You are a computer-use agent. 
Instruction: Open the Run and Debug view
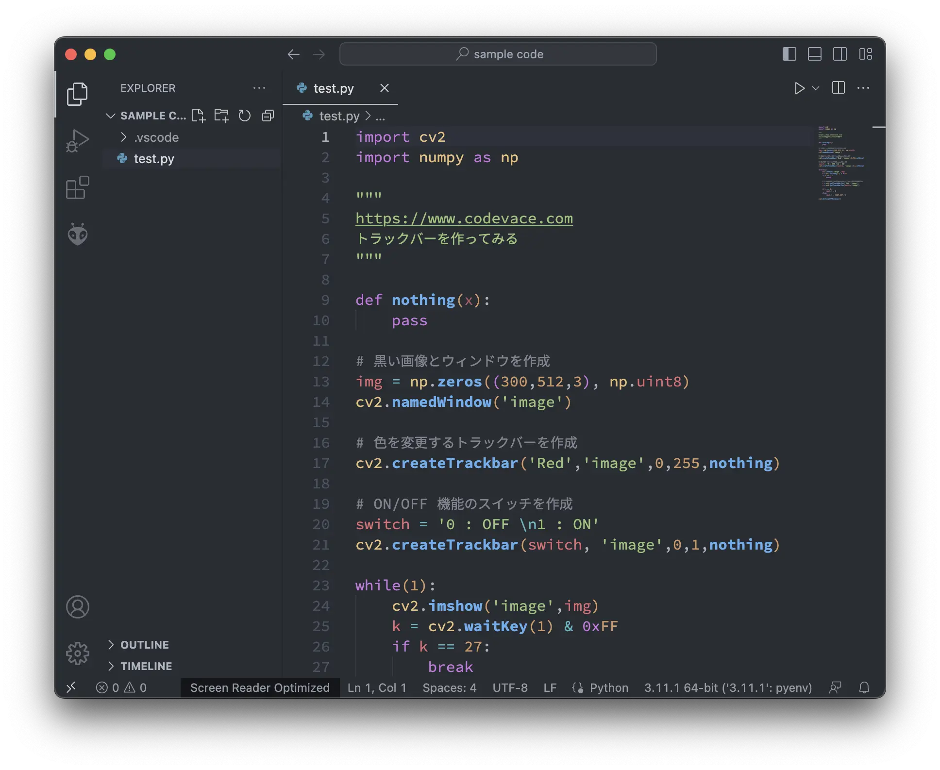click(78, 140)
